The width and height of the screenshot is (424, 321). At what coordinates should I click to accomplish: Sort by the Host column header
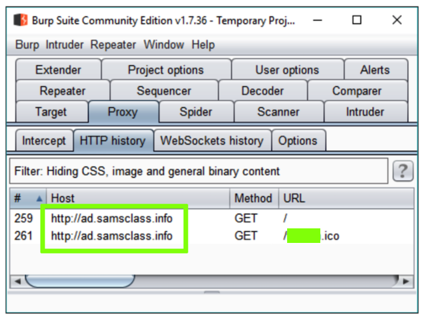coord(137,199)
